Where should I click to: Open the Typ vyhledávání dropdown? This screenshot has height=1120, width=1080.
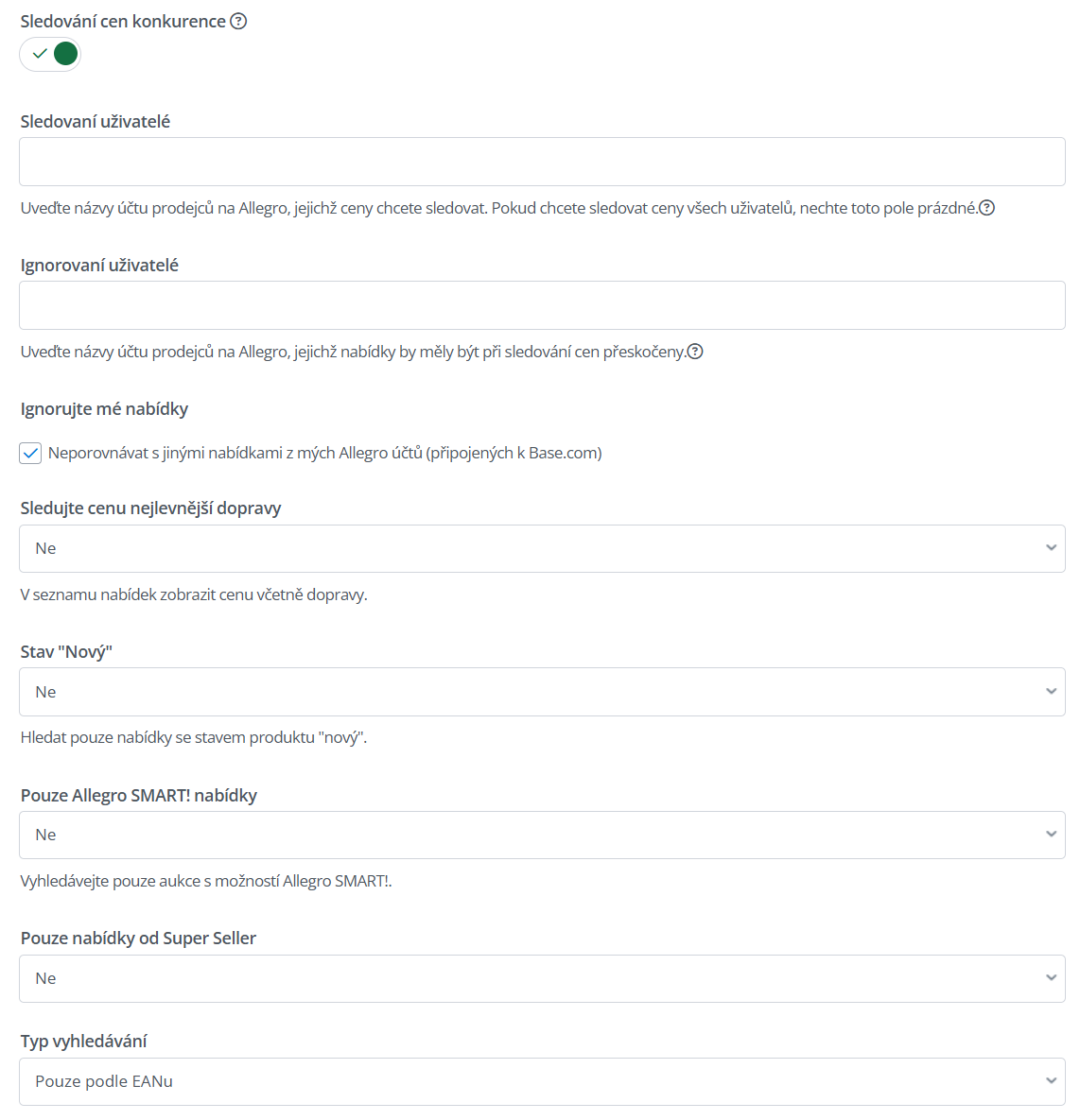(542, 1081)
